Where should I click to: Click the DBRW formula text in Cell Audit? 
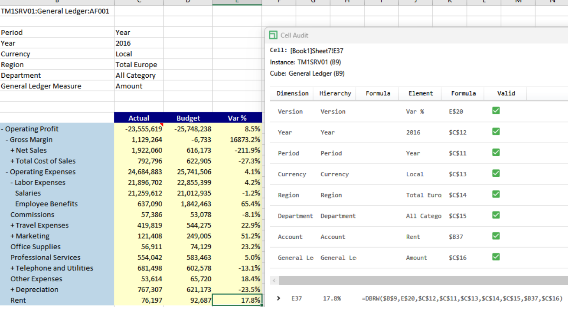coord(462,298)
